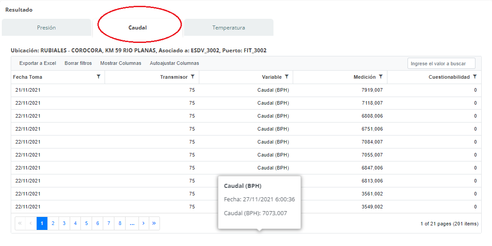Click Borrar filtros button
The height and width of the screenshot is (246, 492).
(x=78, y=64)
